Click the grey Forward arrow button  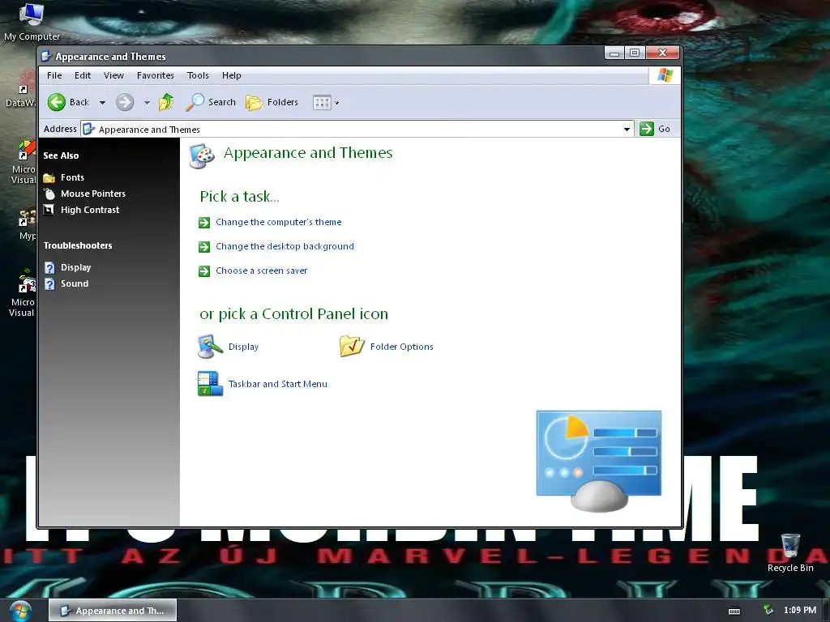tap(125, 102)
